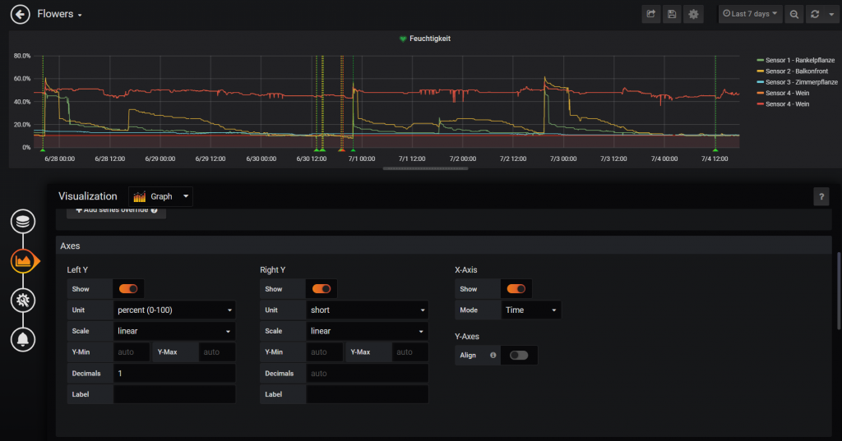The image size is (842, 441).
Task: Click the help question mark button
Action: 821,196
